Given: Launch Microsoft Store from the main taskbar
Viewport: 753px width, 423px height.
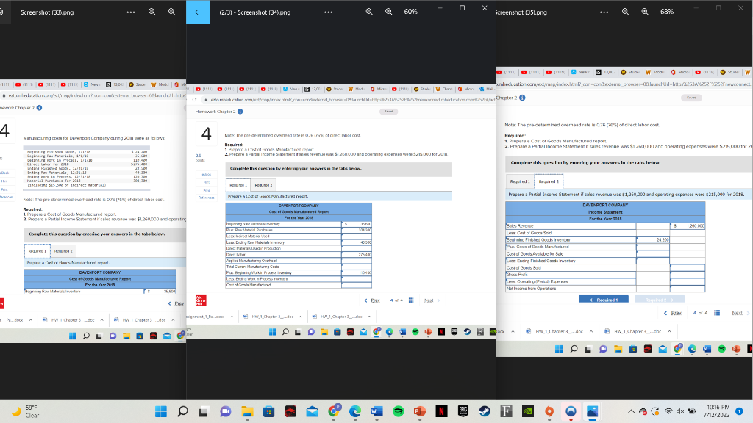Looking at the screenshot, I should pyautogui.click(x=269, y=411).
